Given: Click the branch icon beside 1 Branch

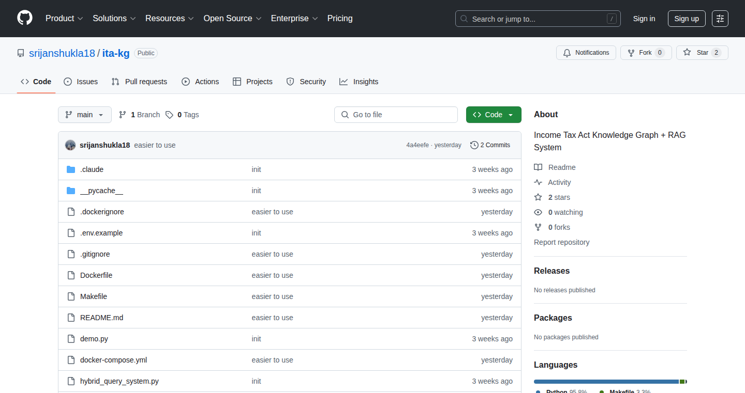Looking at the screenshot, I should pos(123,115).
